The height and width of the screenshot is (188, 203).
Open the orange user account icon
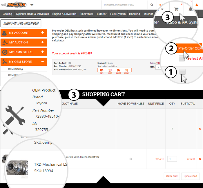[197, 5]
